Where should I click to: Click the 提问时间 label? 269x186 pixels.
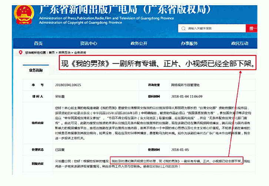(x=154, y=97)
